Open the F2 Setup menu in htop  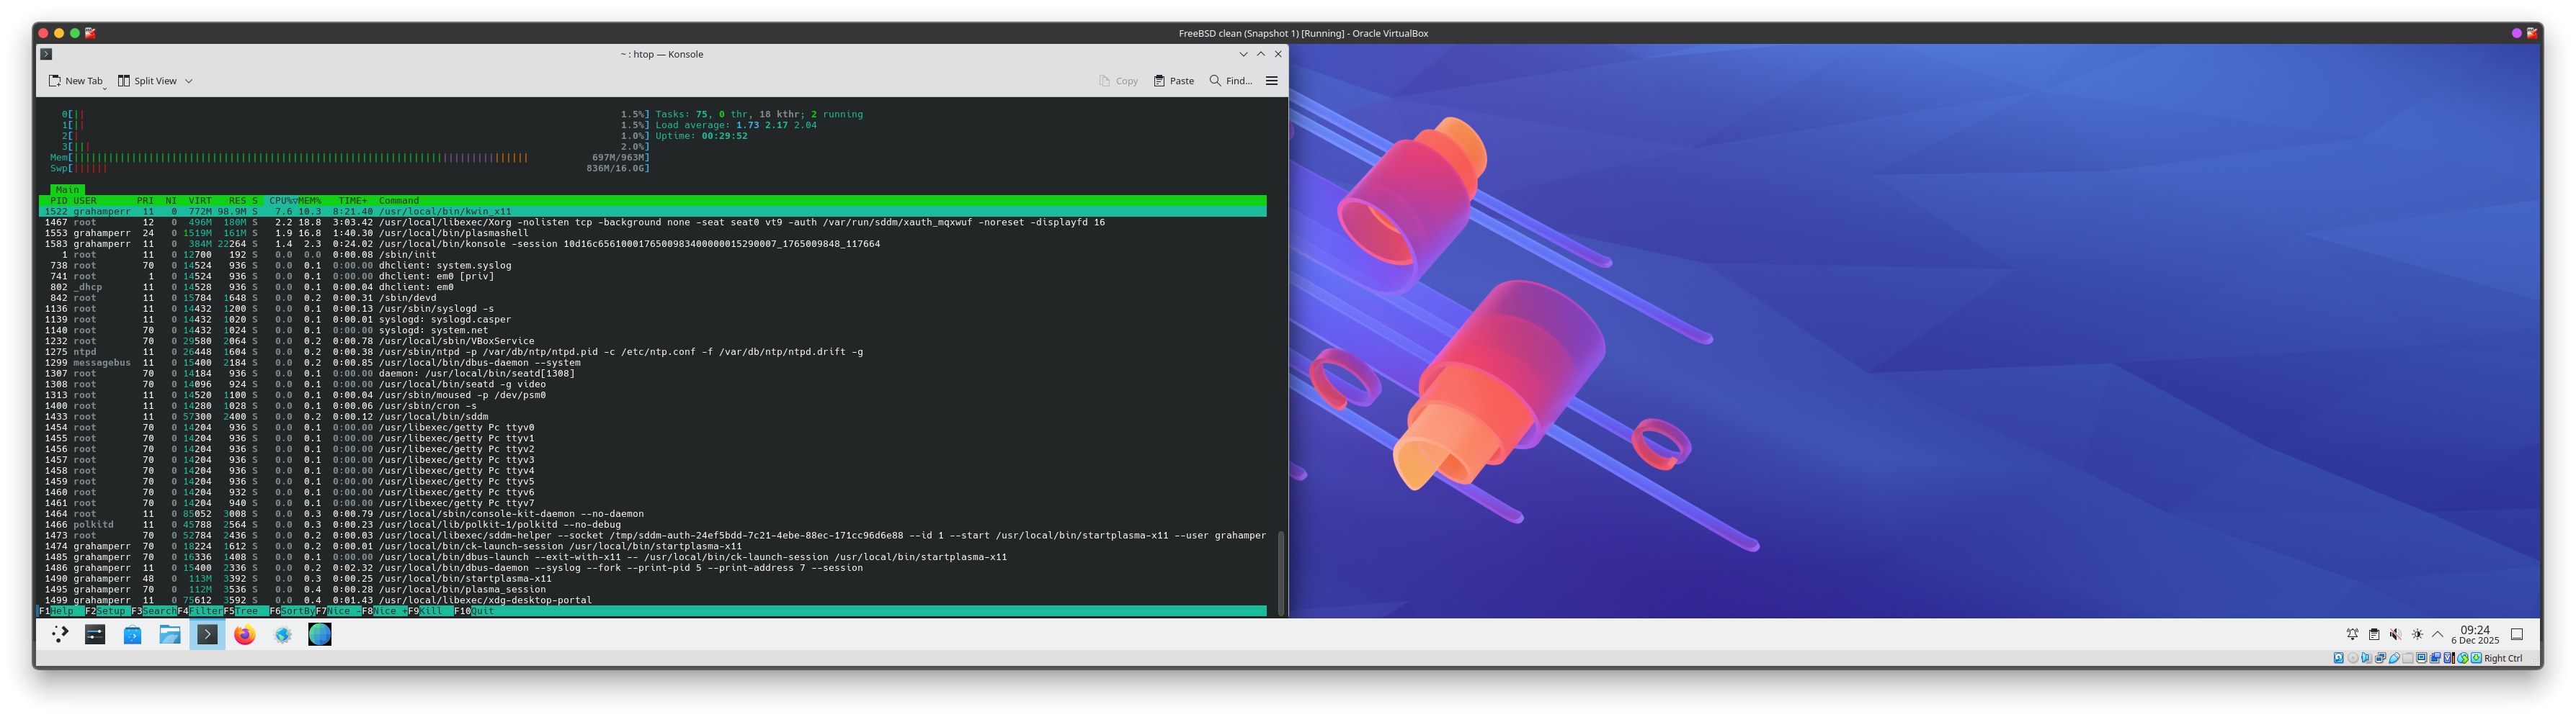click(107, 611)
